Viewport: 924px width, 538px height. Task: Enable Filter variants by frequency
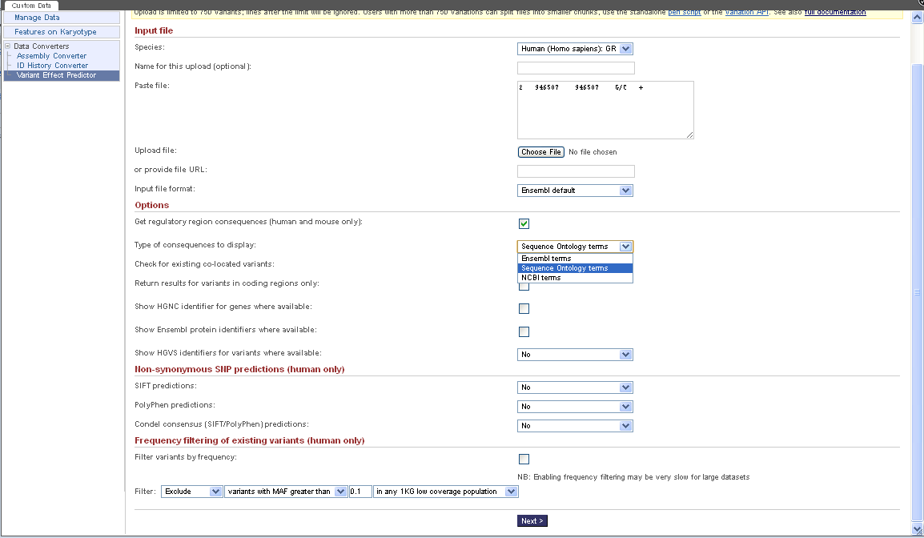pos(524,459)
